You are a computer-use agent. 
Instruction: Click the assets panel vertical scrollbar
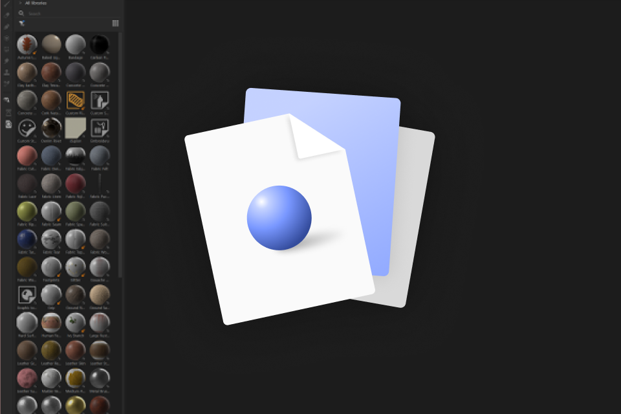point(120,155)
